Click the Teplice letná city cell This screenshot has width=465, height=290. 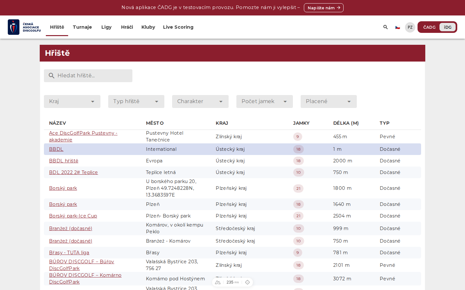(x=161, y=172)
